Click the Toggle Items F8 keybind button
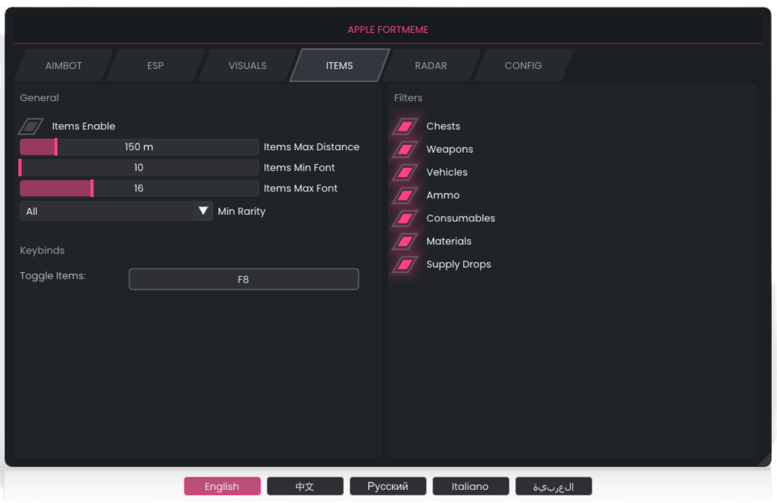 coord(243,280)
